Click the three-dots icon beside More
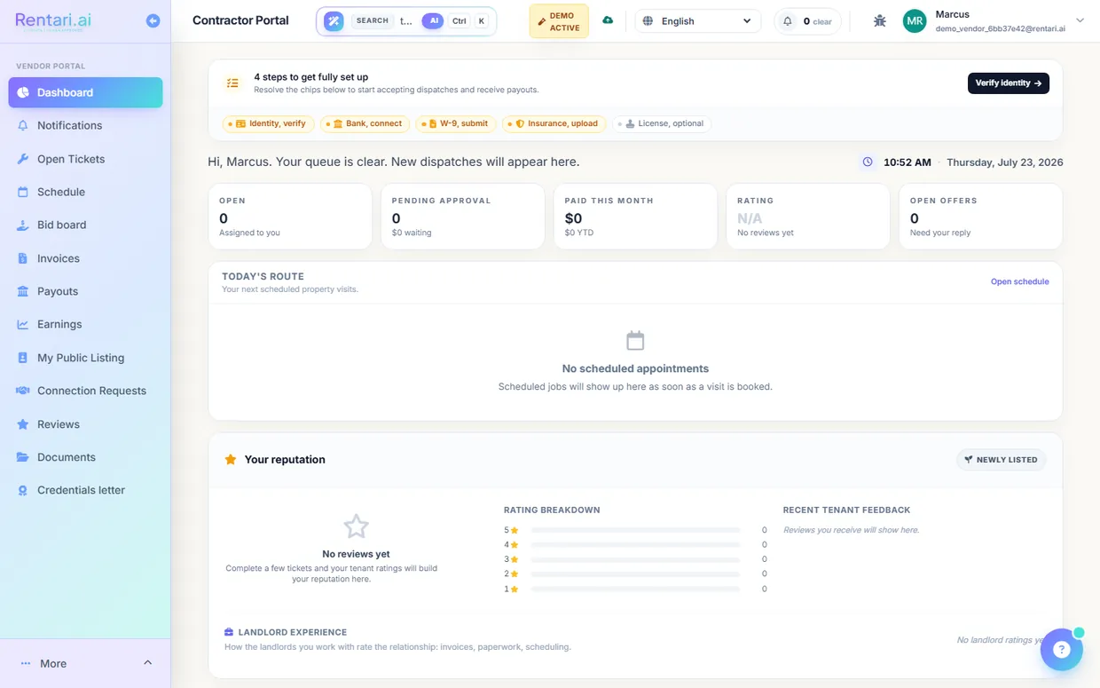This screenshot has height=688, width=1100. click(25, 663)
